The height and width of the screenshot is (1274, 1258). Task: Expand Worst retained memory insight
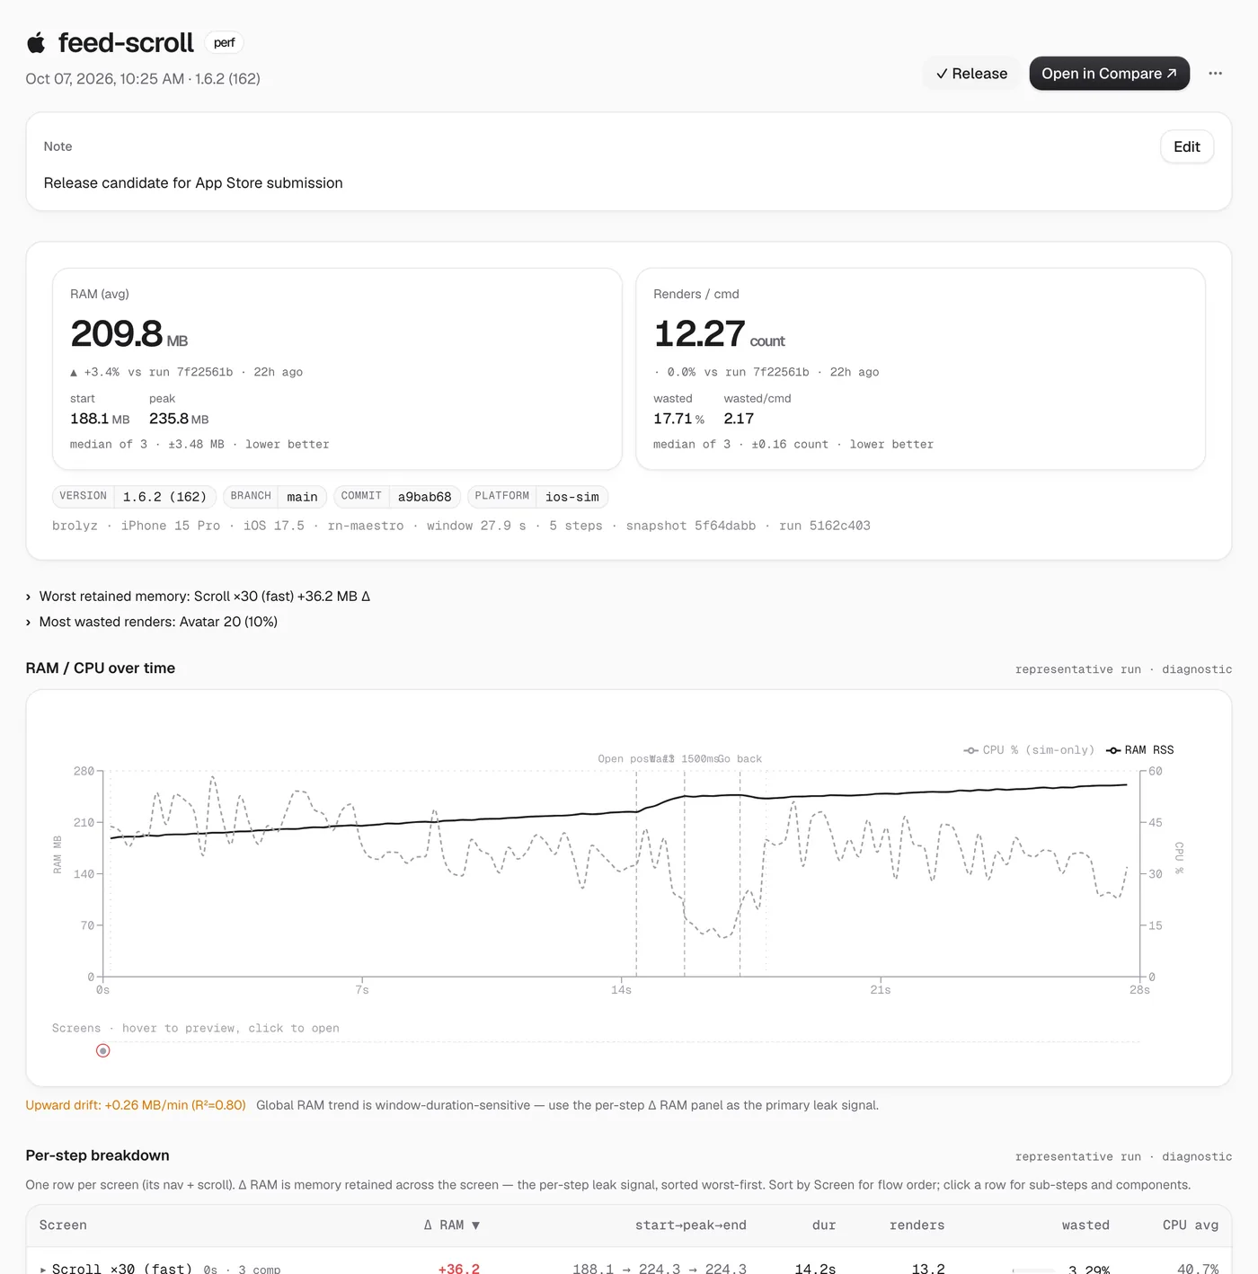[198, 597]
